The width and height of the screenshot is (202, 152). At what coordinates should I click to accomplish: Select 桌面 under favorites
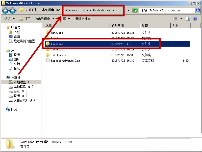pyautogui.click(x=17, y=36)
